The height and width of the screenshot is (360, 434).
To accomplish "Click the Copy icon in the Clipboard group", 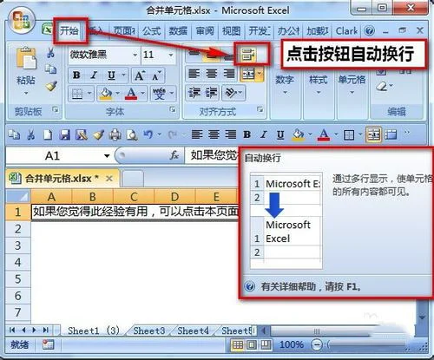I will 51,69.
